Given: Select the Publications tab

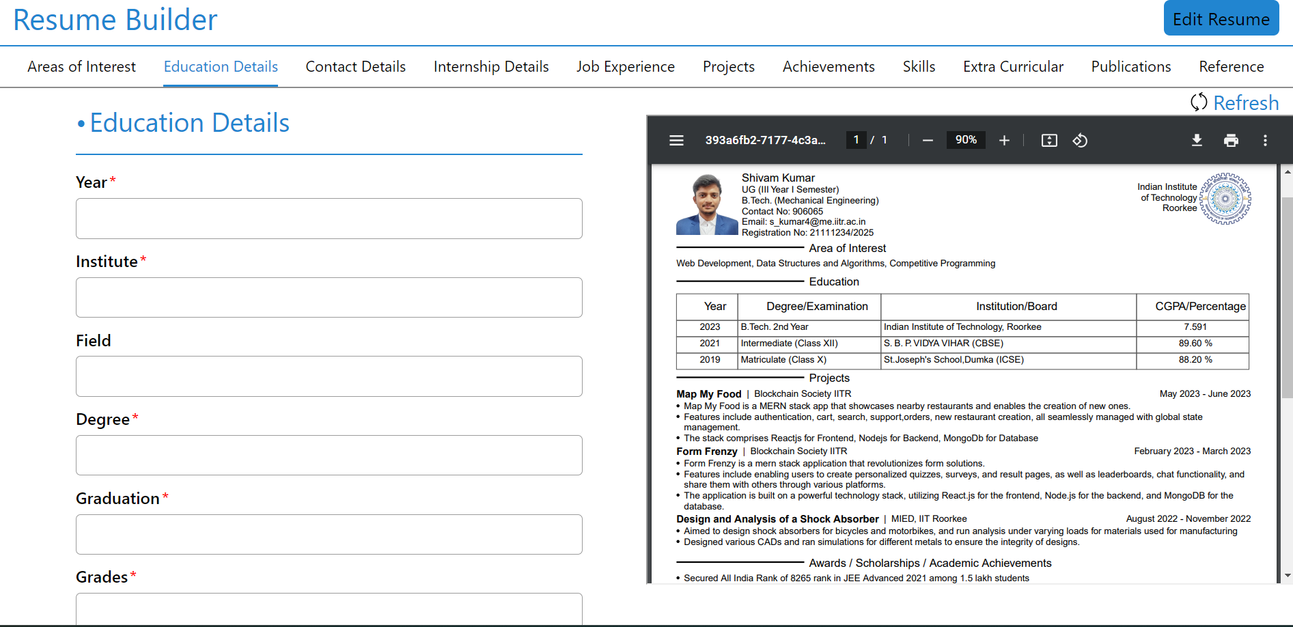Looking at the screenshot, I should pyautogui.click(x=1131, y=66).
